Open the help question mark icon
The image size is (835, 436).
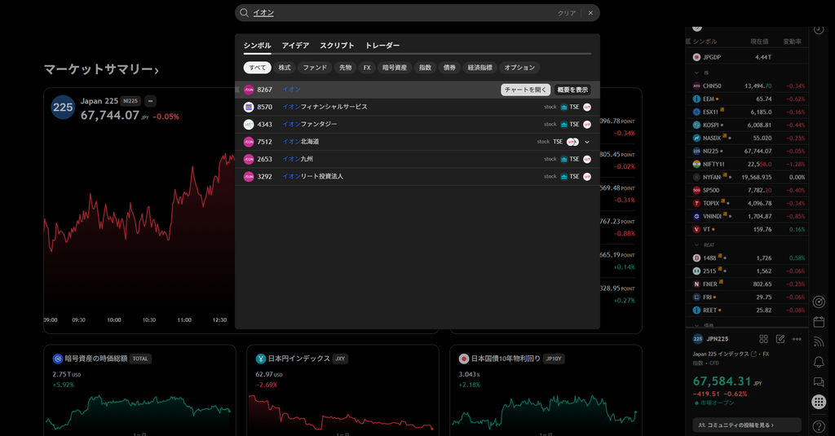[x=819, y=426]
